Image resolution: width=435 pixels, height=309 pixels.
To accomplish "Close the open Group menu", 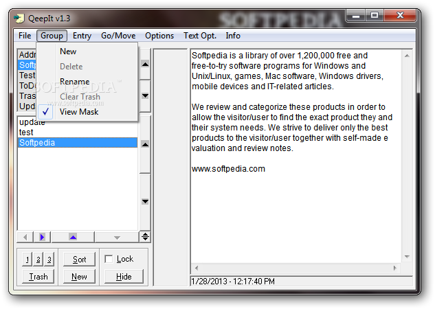I will pyautogui.click(x=52, y=36).
